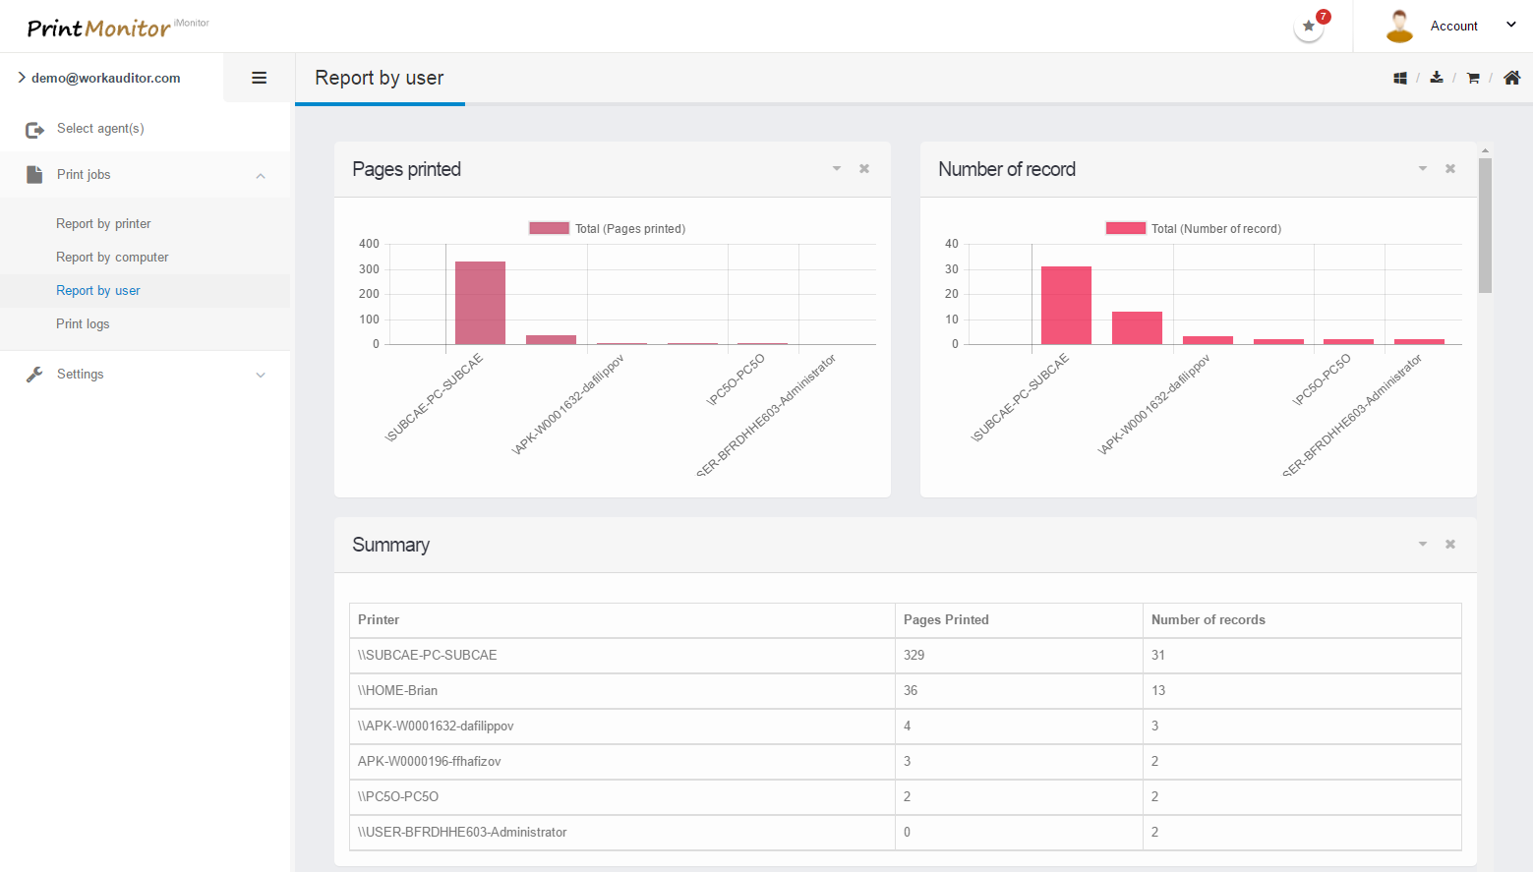The height and width of the screenshot is (872, 1533).
Task: Click the vertical page scrollbar
Action: 1485,225
